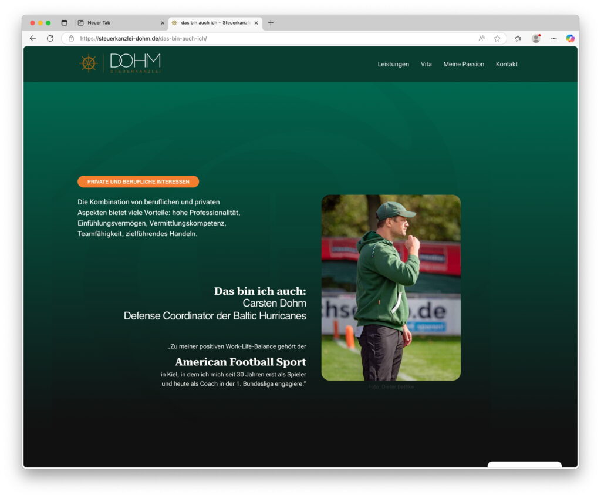The width and height of the screenshot is (601, 498).
Task: Close the 'das bin auch ich' tab
Action: [256, 23]
